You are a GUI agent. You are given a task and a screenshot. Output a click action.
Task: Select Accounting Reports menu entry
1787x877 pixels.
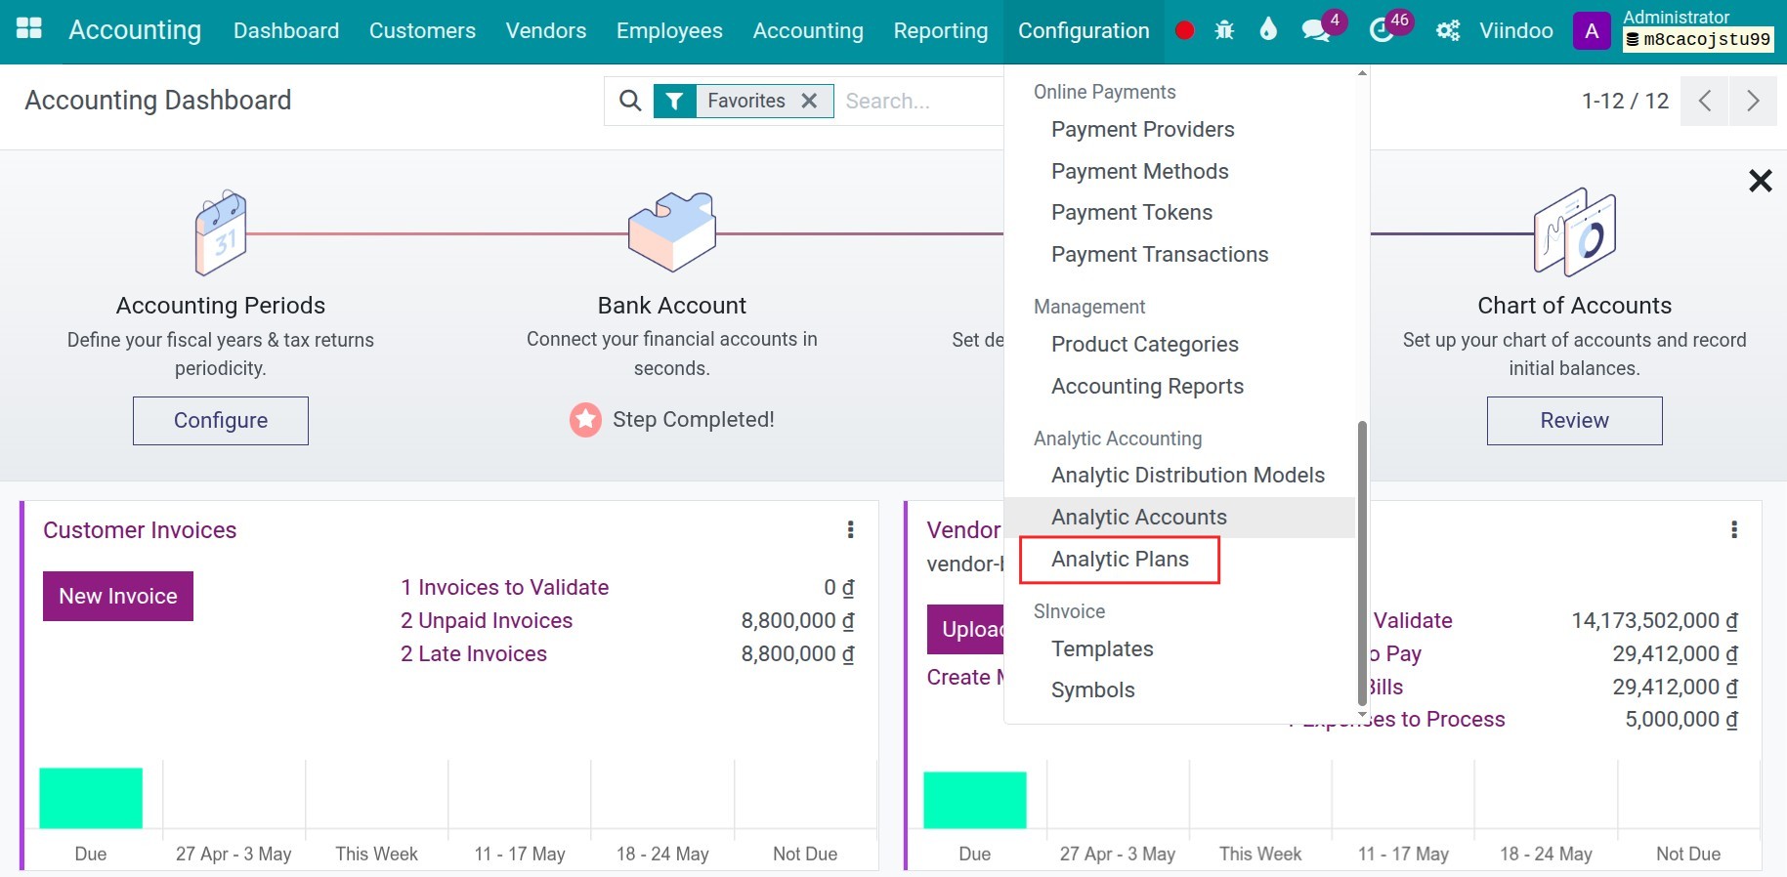1147,386
